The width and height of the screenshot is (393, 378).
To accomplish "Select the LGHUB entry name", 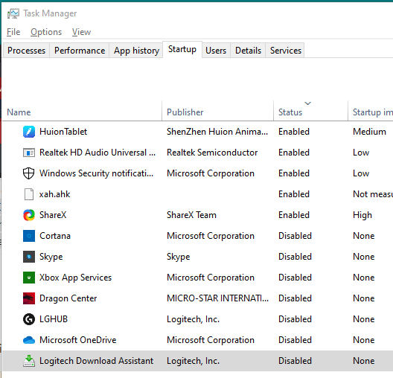I will (x=54, y=319).
